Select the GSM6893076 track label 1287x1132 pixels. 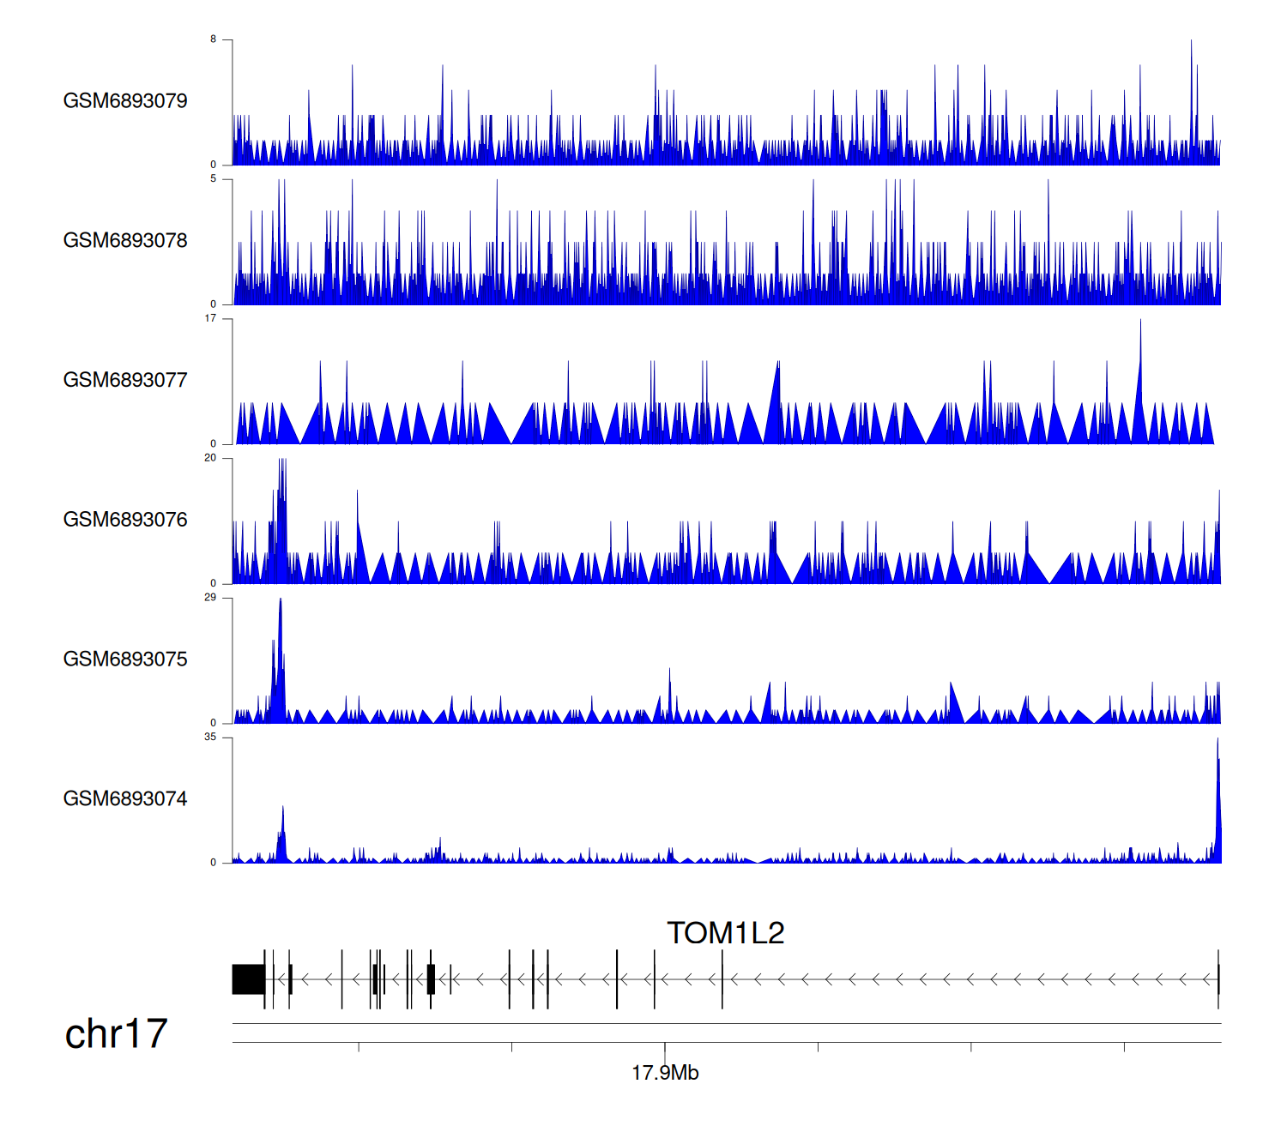125,521
